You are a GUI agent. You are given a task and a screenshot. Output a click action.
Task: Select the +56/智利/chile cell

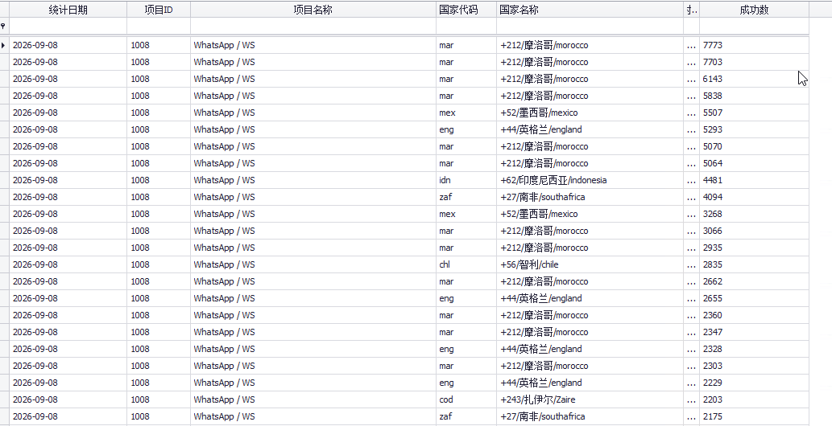tap(590, 264)
